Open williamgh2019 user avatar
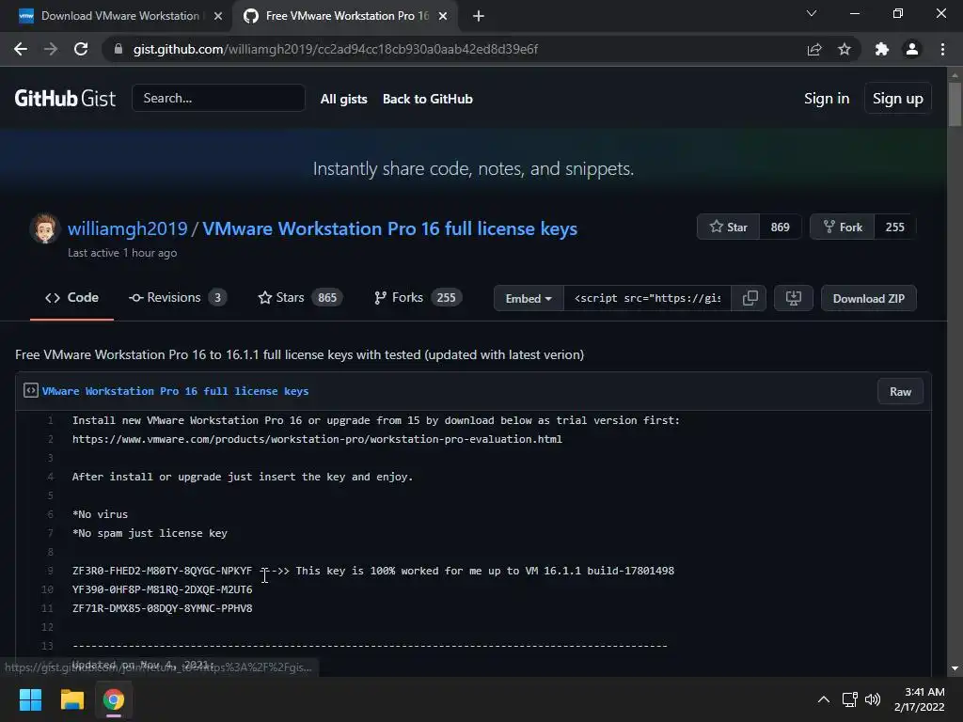Viewport: 963px width, 722px height. pyautogui.click(x=44, y=228)
